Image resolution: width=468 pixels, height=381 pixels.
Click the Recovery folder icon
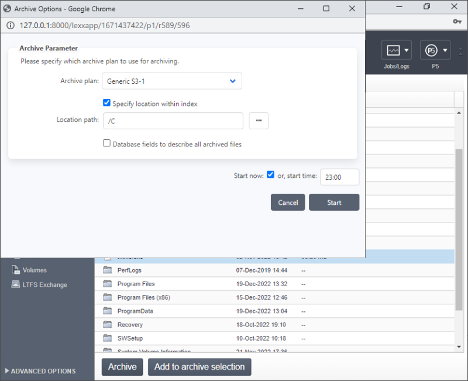point(107,325)
